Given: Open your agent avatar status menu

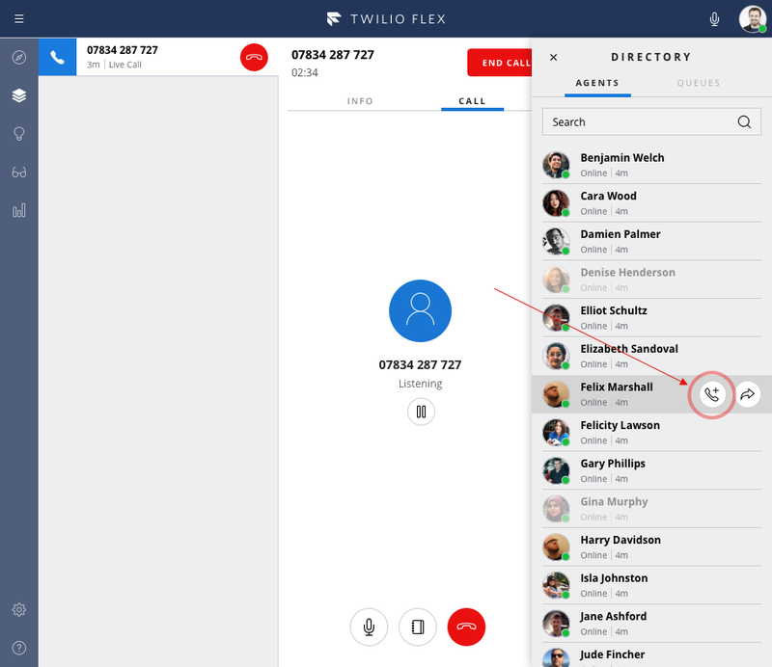Looking at the screenshot, I should [752, 18].
